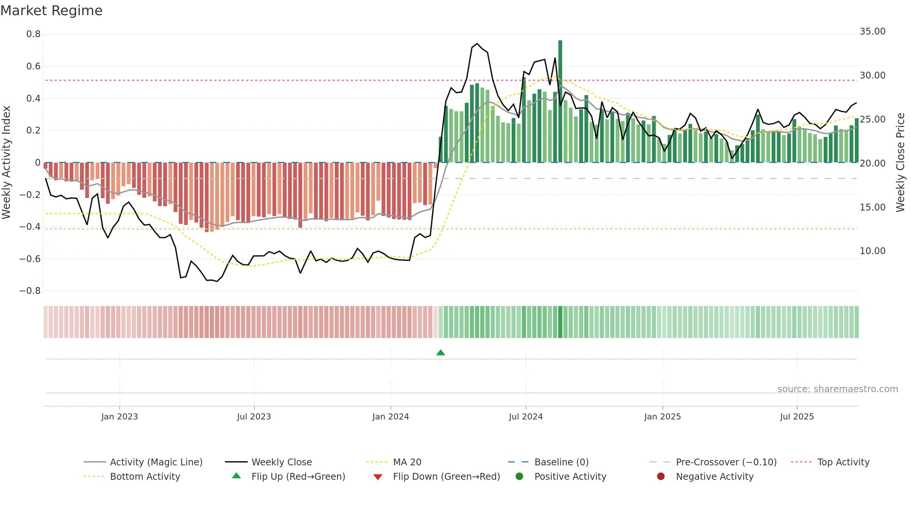Click the green triangle icon in legend

tap(236, 476)
